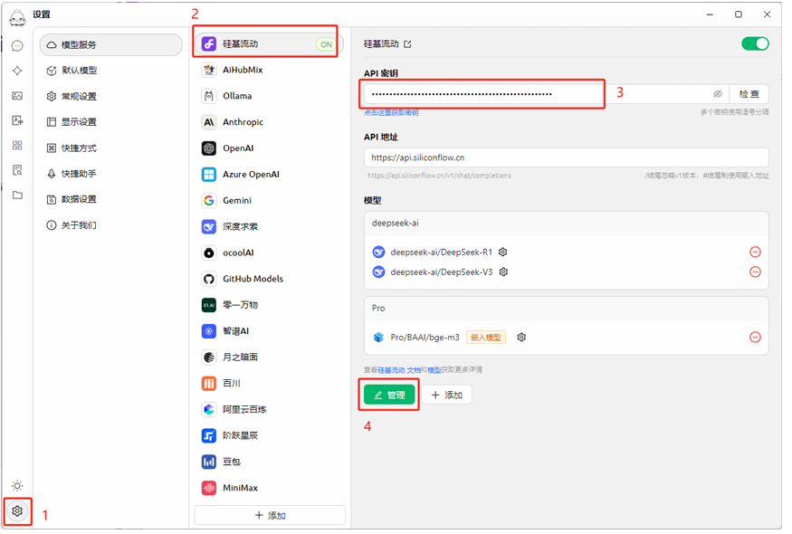Select the 阶跃星辰 provider
Screen dimensions: 792x534
[269, 435]
